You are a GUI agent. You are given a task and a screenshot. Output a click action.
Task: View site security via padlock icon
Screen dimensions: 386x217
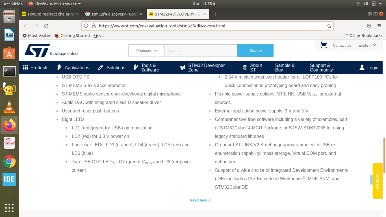pyautogui.click(x=94, y=26)
